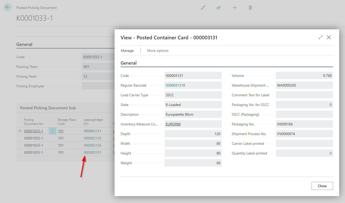Click the edit pencil icon
345x203 pixels.
[203, 8]
